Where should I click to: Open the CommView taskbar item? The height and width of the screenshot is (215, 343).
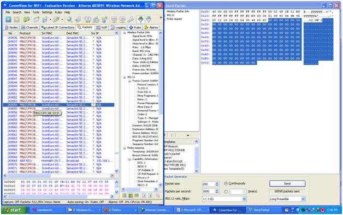pyautogui.click(x=228, y=210)
